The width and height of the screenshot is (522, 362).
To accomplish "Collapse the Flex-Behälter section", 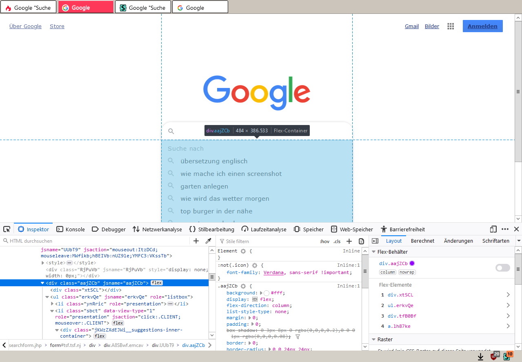I will [373, 252].
